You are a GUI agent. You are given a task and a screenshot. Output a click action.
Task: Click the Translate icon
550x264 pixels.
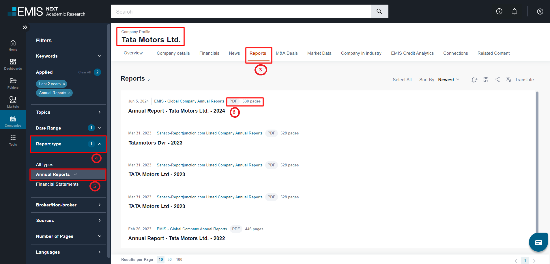click(509, 79)
